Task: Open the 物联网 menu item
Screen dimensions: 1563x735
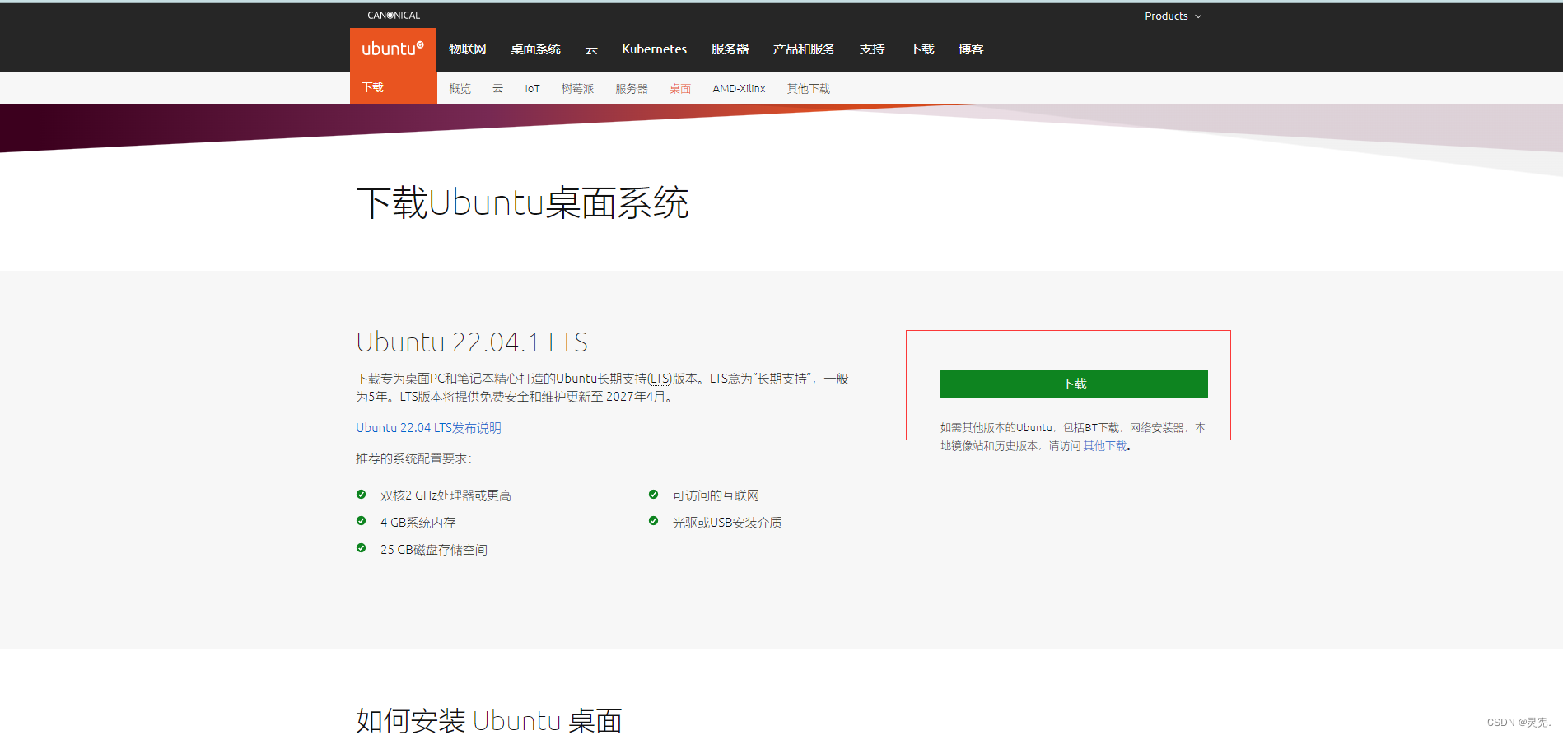Action: pos(467,49)
